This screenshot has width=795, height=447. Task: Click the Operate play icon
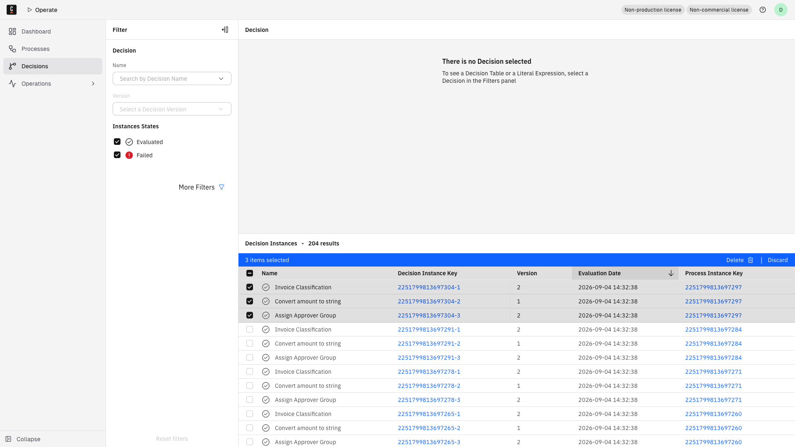click(x=30, y=10)
